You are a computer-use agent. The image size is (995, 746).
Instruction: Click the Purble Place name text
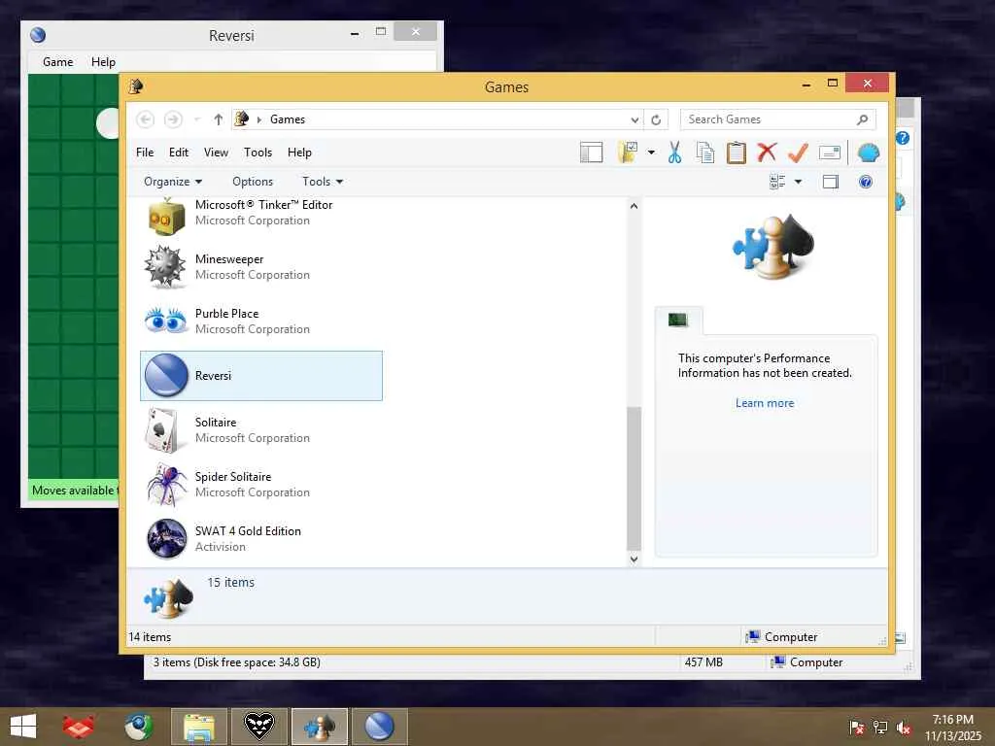[226, 314]
